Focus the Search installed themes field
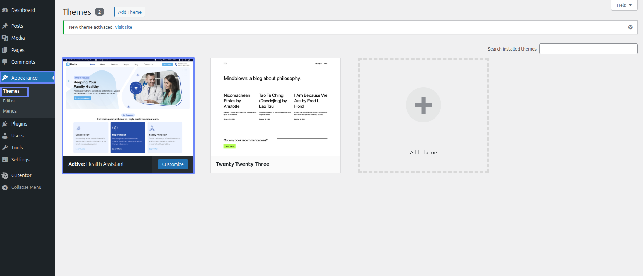 click(x=588, y=49)
